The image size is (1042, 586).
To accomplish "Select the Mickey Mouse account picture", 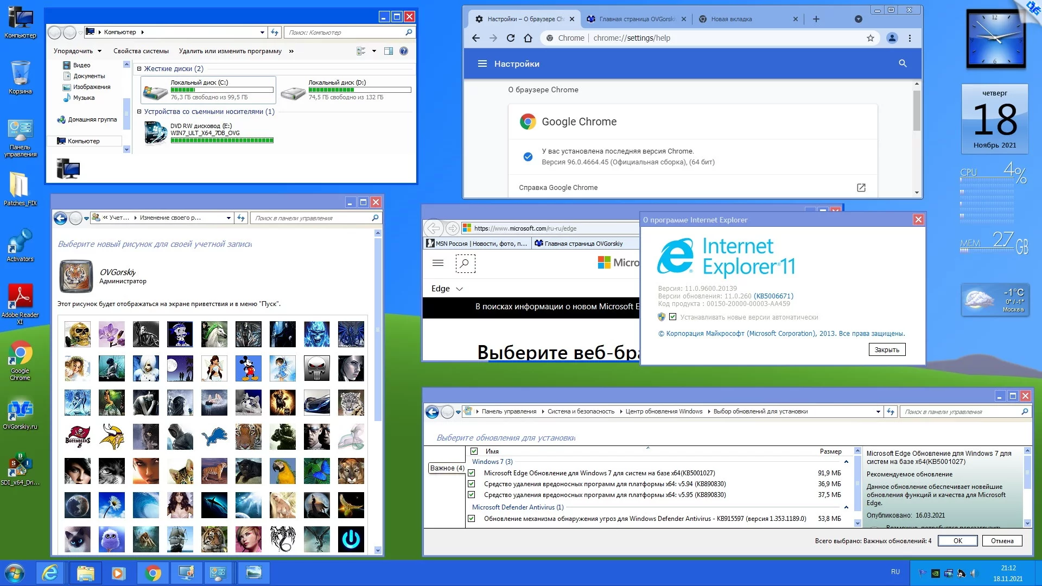I will coord(249,368).
